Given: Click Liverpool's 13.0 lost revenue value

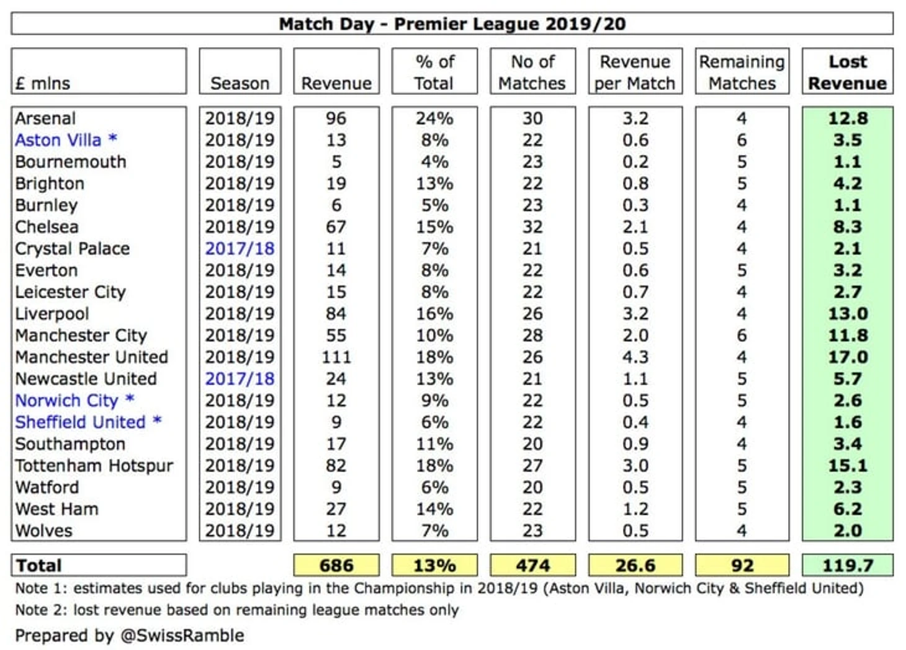Looking at the screenshot, I should point(848,314).
